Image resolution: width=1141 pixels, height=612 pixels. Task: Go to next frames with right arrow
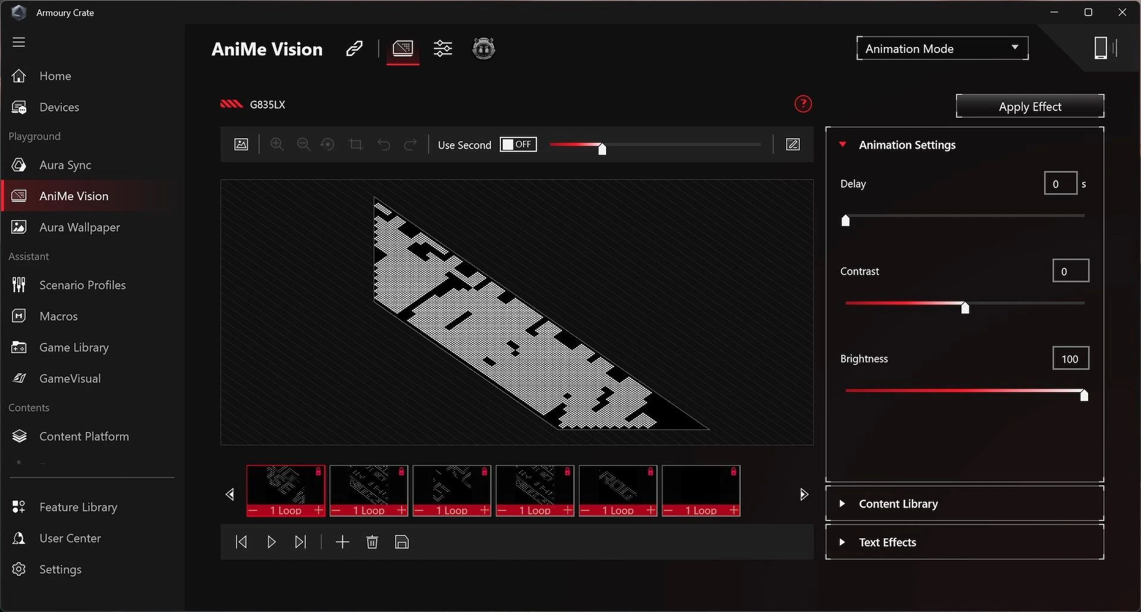click(x=803, y=494)
